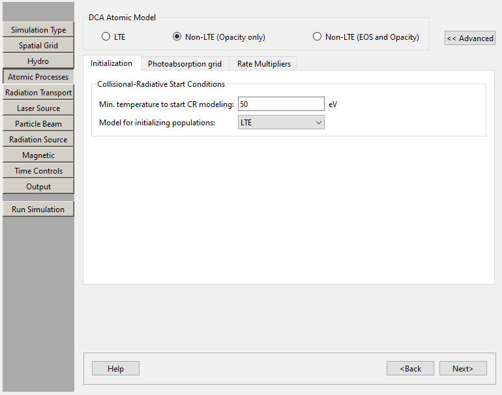Navigate to the Radiation Transport section
Image resolution: width=502 pixels, height=395 pixels.
pos(38,93)
